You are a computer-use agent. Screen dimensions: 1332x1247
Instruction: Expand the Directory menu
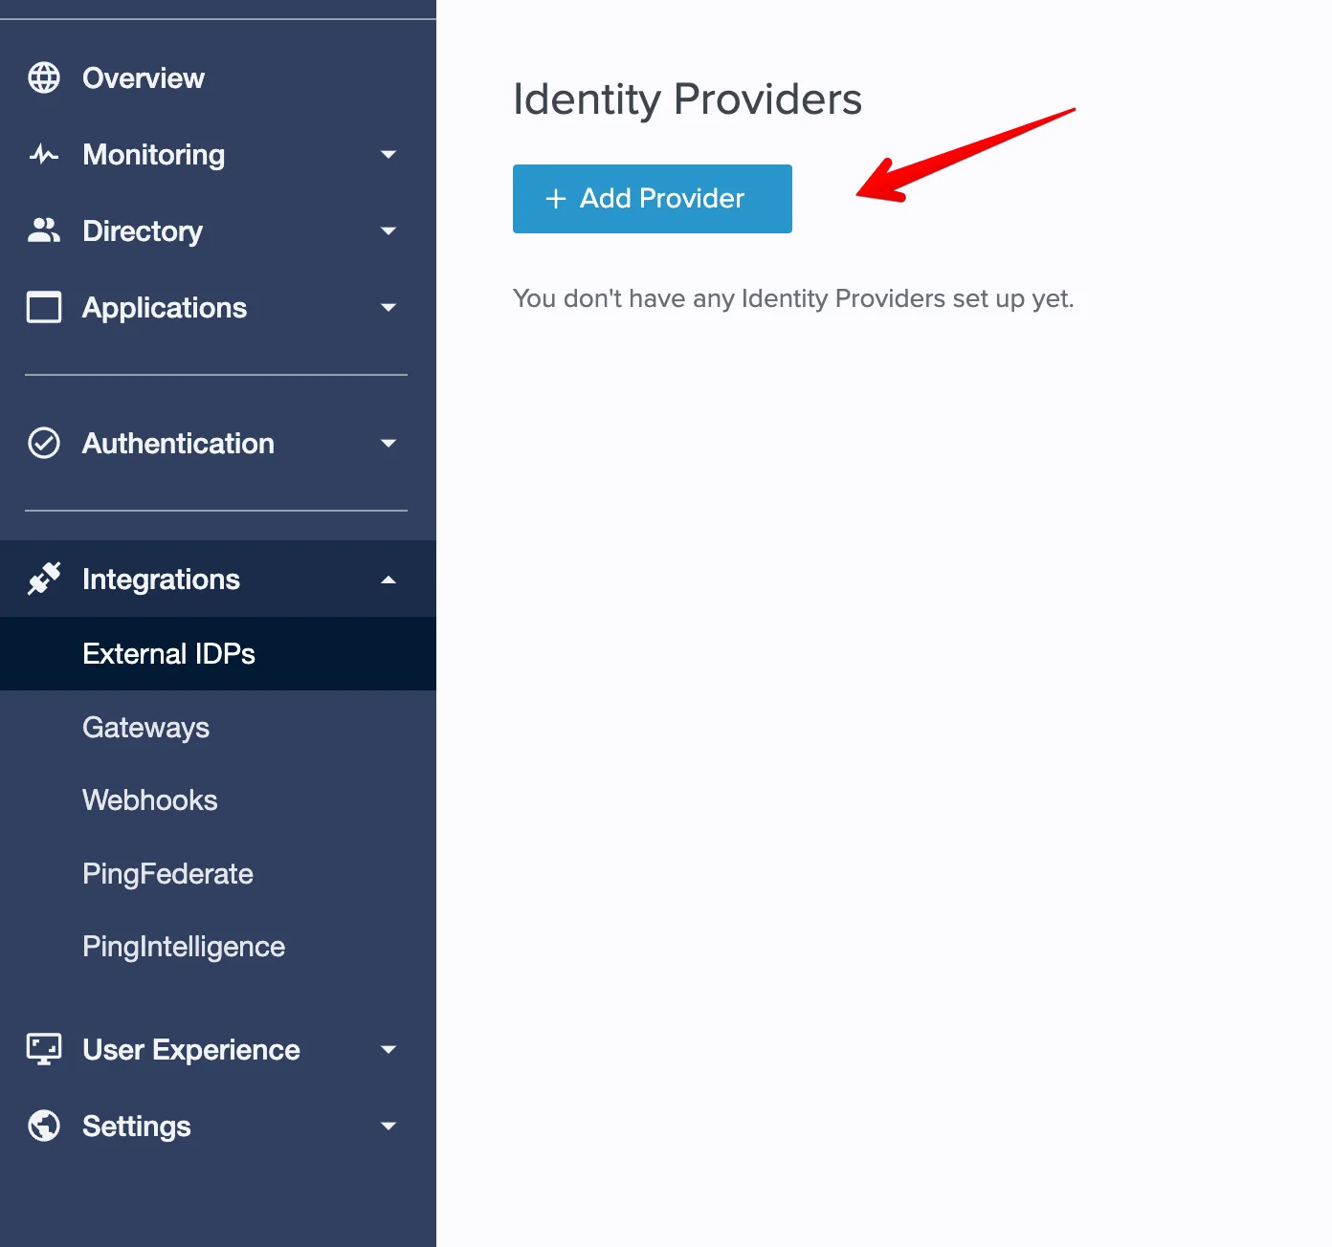[389, 230]
